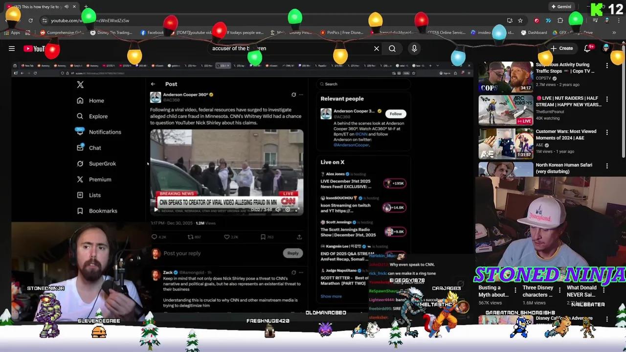
Task: Open the Disney Pin Trading bookmark
Action: click(111, 33)
